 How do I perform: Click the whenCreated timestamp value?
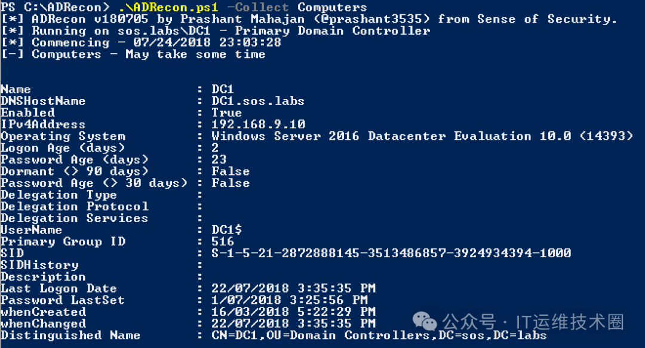click(293, 312)
